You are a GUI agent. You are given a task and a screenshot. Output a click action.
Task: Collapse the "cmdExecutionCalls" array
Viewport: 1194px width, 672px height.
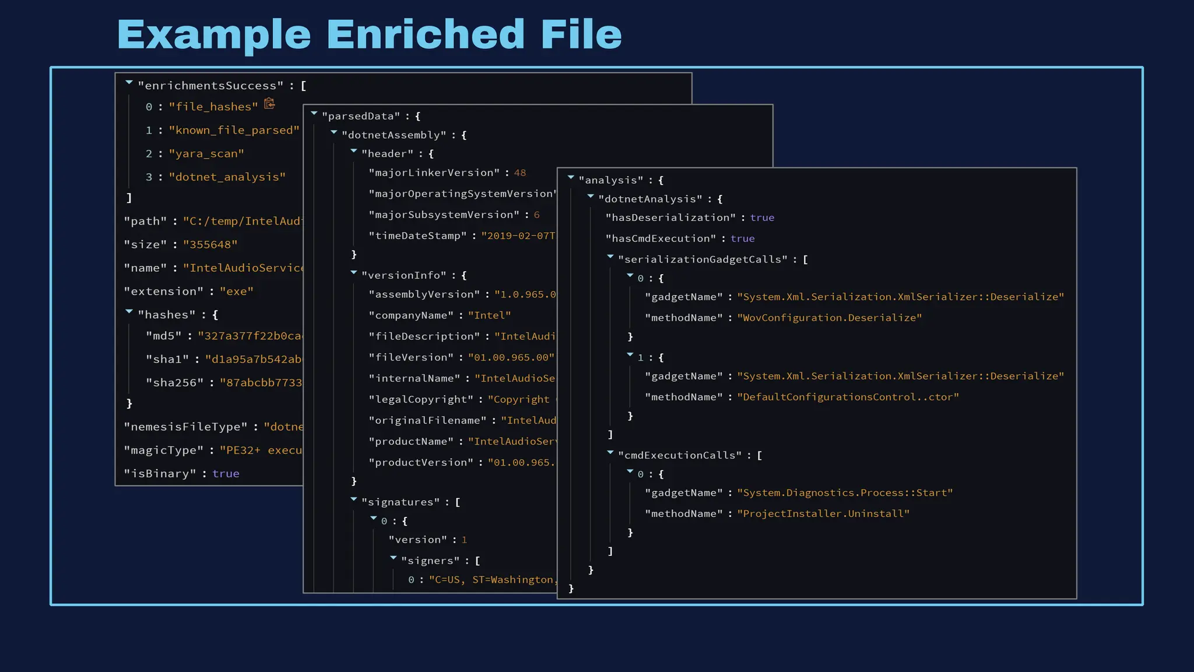(610, 453)
